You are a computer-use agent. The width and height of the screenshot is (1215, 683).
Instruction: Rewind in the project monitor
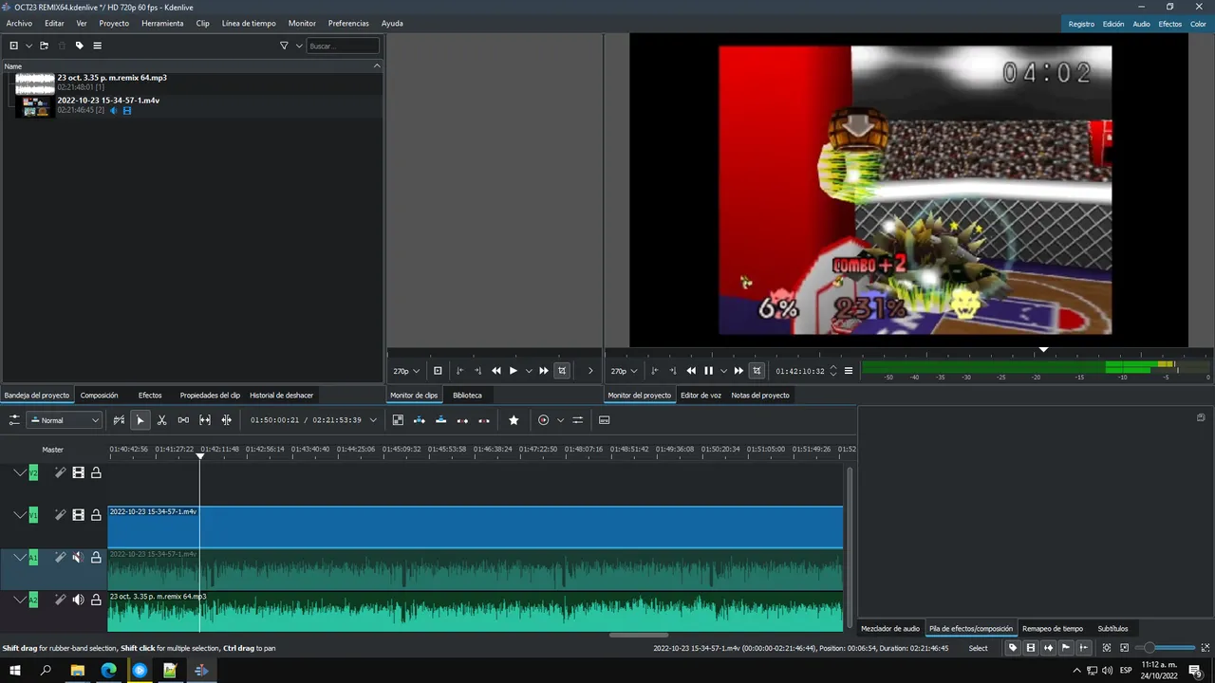coord(691,371)
